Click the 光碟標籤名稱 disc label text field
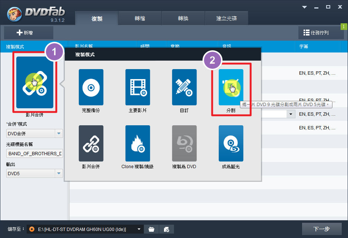 (35, 153)
